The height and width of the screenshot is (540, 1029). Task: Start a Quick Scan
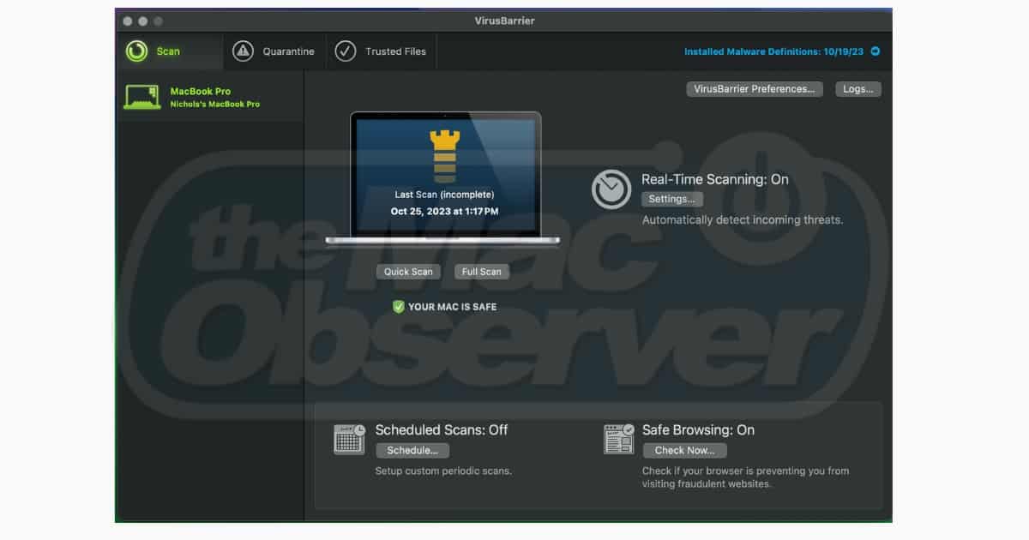[408, 272]
